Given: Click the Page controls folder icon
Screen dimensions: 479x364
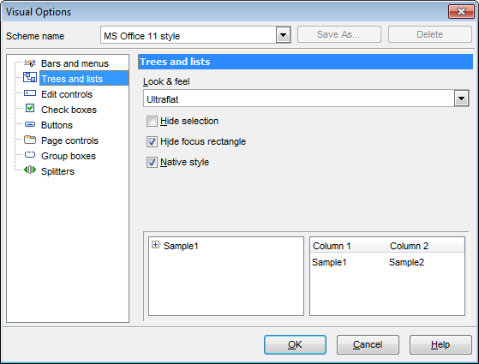Looking at the screenshot, I should 30,140.
